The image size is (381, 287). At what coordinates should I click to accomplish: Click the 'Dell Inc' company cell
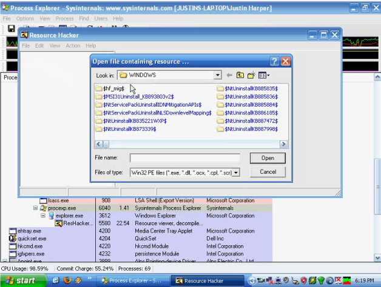215,239
